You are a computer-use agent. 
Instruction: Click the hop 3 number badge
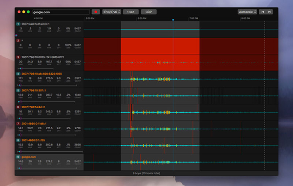pyautogui.click(x=18, y=57)
